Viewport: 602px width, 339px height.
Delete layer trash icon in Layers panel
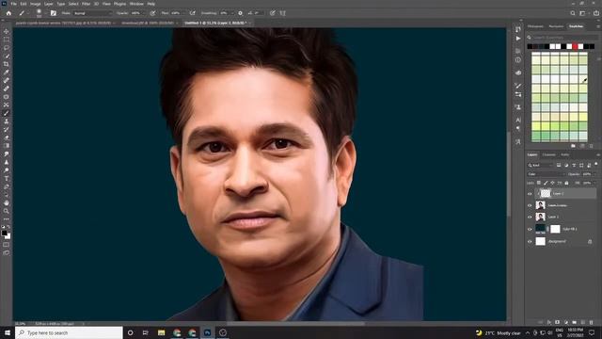tap(592, 322)
